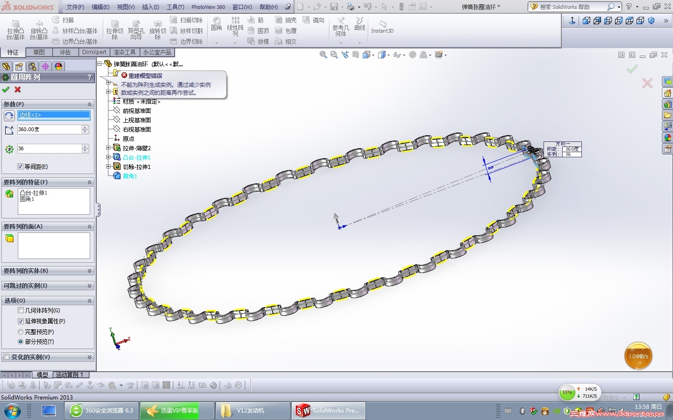Collapse the Parameters (参数) section
Screen dimensions: 673x420
[x=89, y=104]
